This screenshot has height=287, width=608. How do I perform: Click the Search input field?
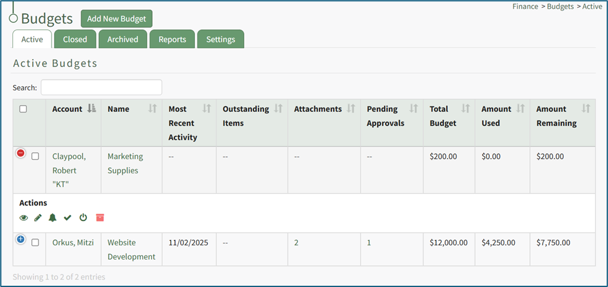(x=101, y=88)
